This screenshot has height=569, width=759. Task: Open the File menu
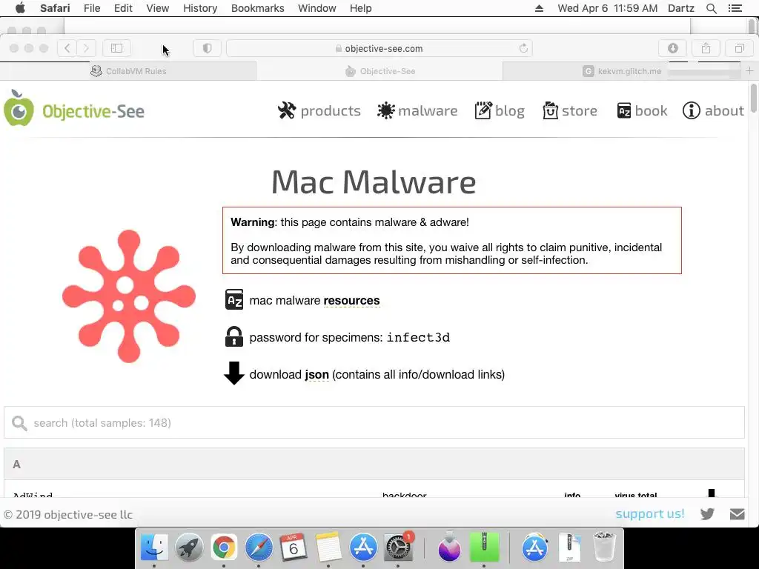pos(92,8)
